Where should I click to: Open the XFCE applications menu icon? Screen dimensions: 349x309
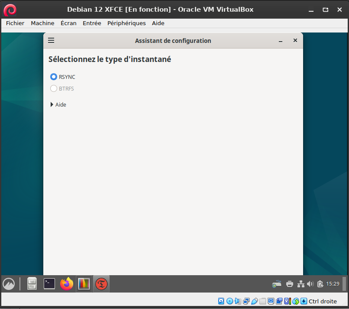[x=9, y=284]
